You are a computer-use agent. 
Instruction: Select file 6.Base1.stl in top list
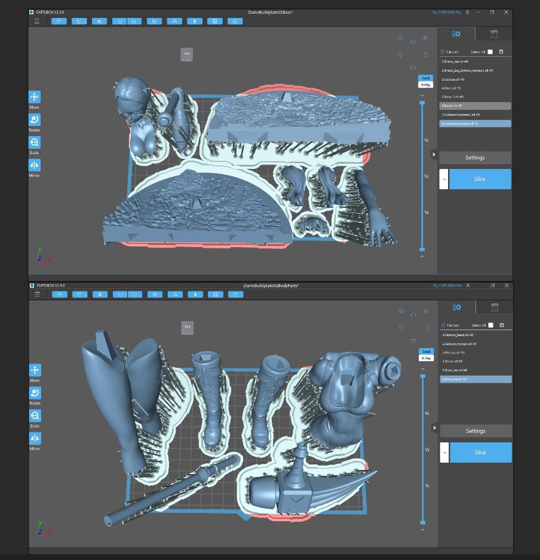coord(475,106)
